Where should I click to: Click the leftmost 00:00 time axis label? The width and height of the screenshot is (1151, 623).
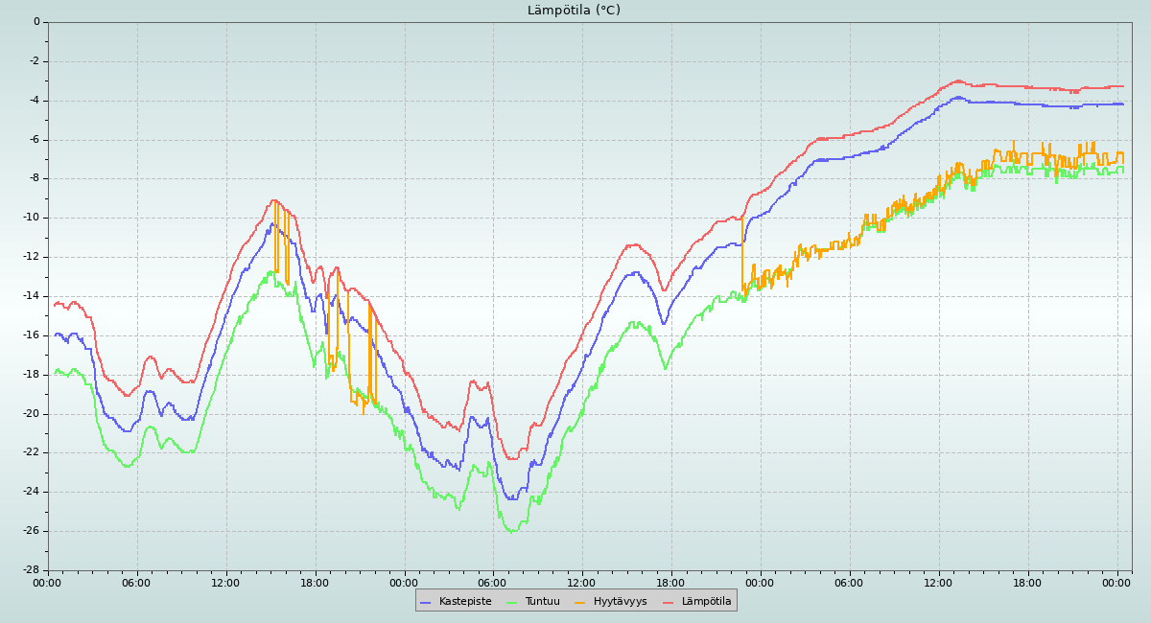pyautogui.click(x=48, y=583)
